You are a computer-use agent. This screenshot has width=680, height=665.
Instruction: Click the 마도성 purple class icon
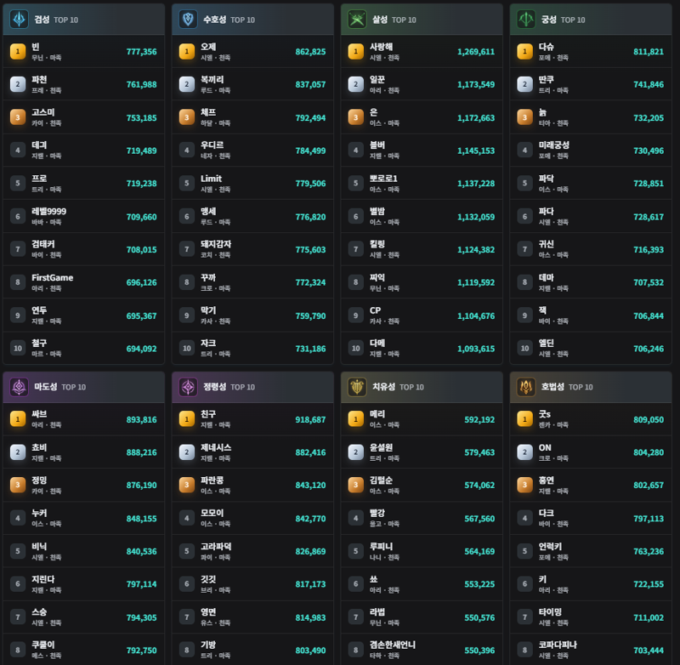pyautogui.click(x=19, y=387)
